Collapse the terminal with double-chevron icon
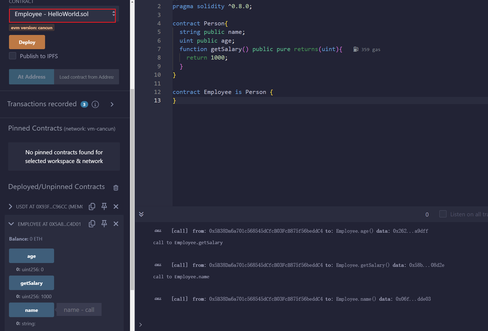The height and width of the screenshot is (331, 488). [141, 214]
